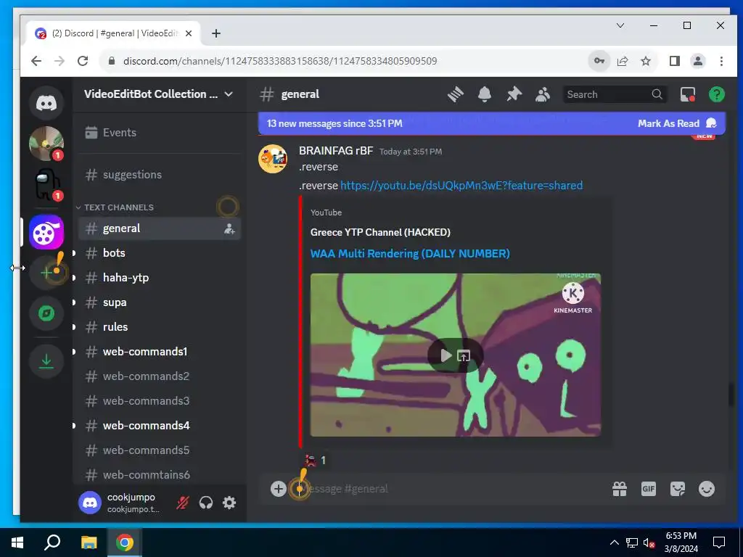743x557 pixels.
Task: Click Mark As Read button
Action: (677, 123)
